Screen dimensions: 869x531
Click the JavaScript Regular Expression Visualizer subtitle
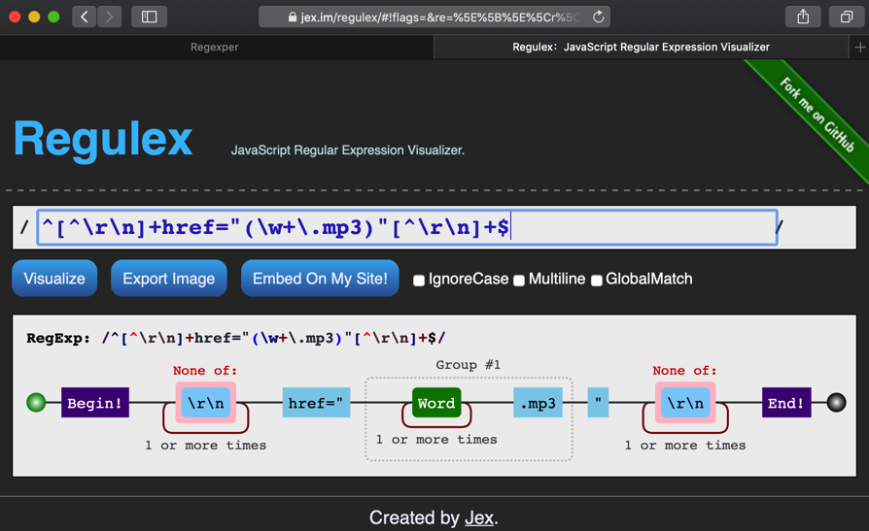point(347,150)
